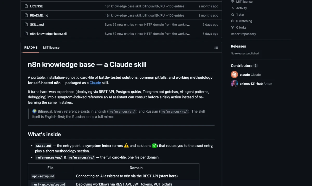
Task: Open the 0 watching sidebar link
Action: (x=244, y=21)
